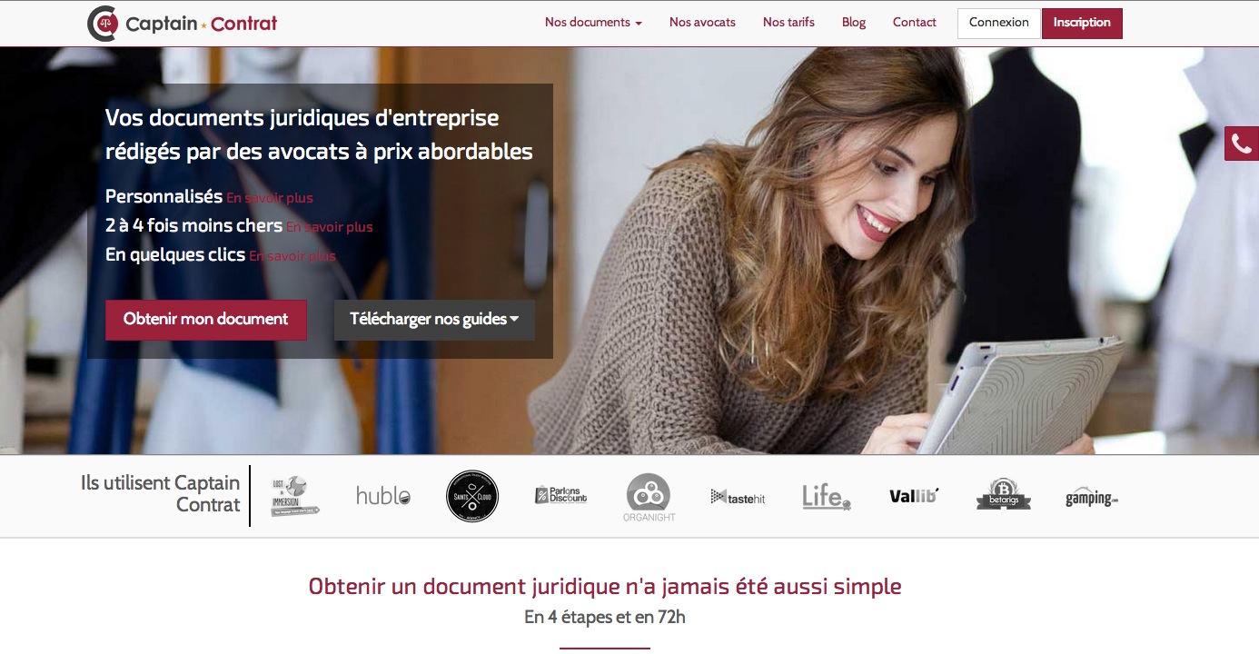1259x654 pixels.
Task: Open the phone contact icon
Action: [1242, 144]
